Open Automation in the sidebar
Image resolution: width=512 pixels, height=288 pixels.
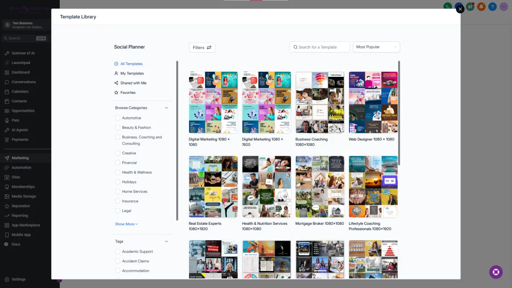(21, 168)
